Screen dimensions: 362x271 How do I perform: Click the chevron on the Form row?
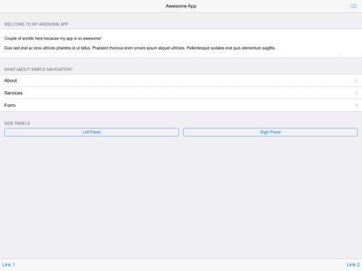click(357, 105)
